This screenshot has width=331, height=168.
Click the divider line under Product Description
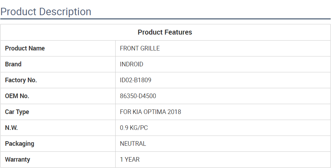pos(165,19)
